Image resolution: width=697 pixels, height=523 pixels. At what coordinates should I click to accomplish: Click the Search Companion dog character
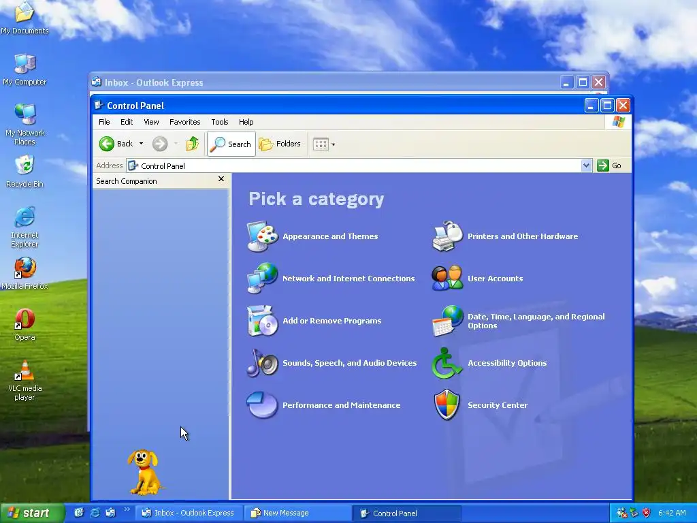click(x=144, y=472)
